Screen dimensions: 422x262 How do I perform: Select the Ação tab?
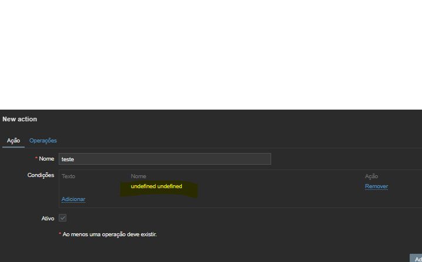(x=13, y=141)
